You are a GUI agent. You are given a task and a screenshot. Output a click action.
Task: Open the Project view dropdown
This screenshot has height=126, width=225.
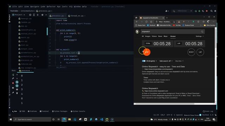pyautogui.click(x=19, y=15)
